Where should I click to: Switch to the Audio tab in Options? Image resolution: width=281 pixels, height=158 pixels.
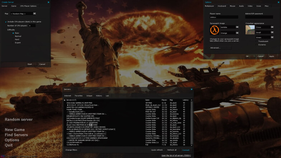(242, 6)
